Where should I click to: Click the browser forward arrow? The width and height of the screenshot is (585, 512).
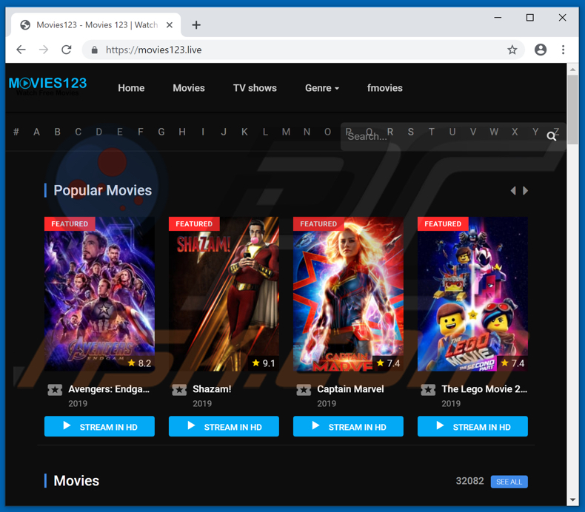[x=44, y=50]
